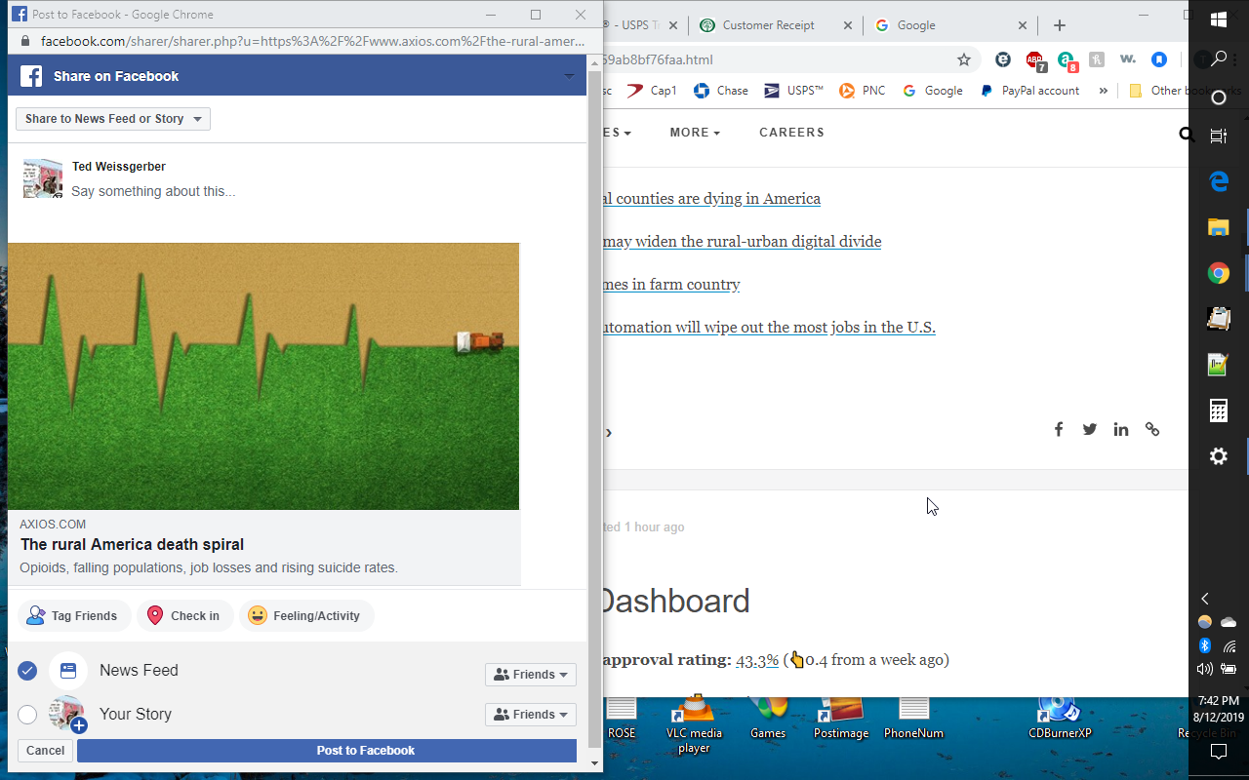1249x780 pixels.
Task: Click the Tag Friends button label
Action: pos(84,616)
